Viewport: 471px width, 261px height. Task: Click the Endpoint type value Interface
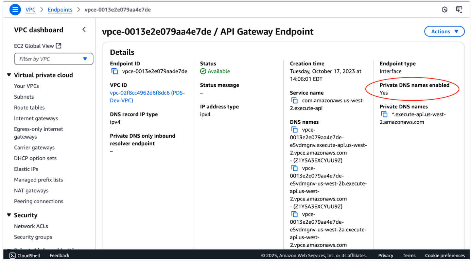[390, 71]
